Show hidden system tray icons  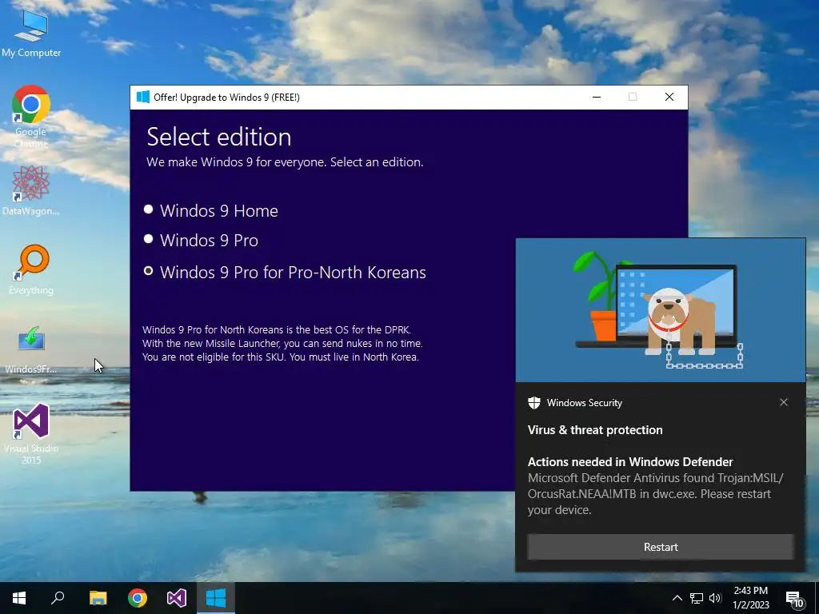pyautogui.click(x=677, y=598)
